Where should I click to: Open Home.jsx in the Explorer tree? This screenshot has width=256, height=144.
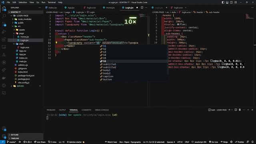25,37
